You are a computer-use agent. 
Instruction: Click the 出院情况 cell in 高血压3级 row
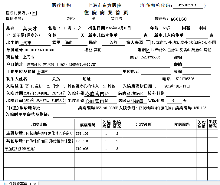[x=117, y=149]
